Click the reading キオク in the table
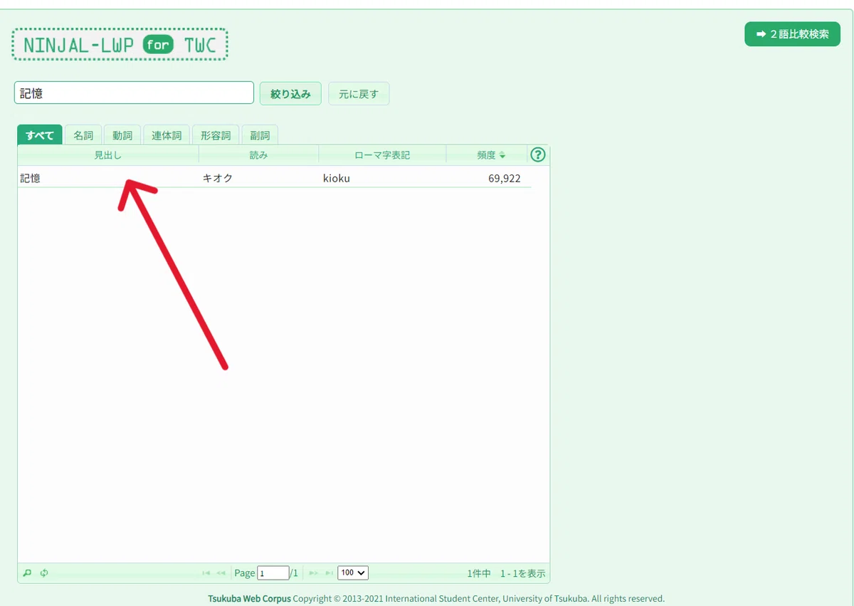Image resolution: width=854 pixels, height=606 pixels. click(218, 178)
